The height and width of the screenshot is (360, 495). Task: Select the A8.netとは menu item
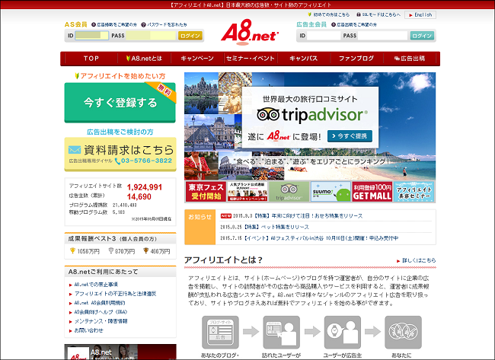[144, 59]
